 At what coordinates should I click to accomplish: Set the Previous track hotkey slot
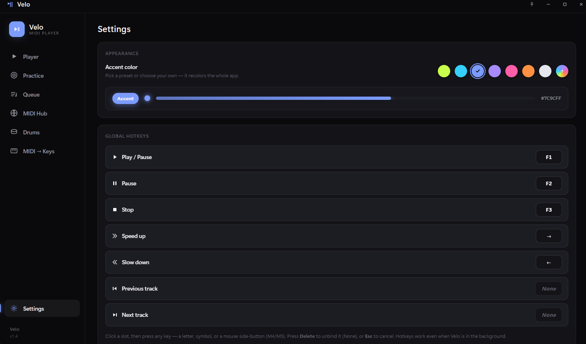point(549,289)
